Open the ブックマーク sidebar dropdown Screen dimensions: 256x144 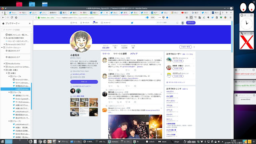point(12,23)
